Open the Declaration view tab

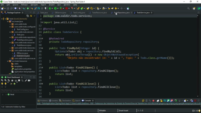[65, 100]
